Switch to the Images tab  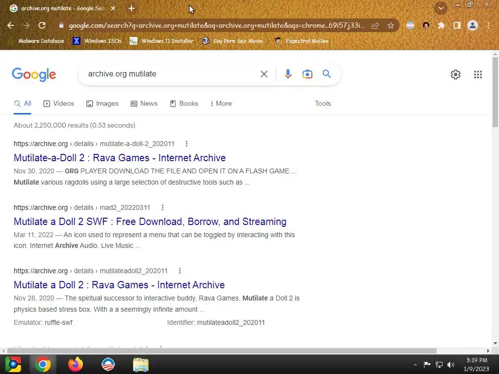point(102,104)
